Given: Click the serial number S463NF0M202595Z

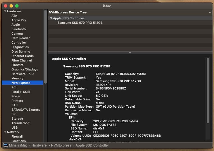Looking at the screenshot, I should pyautogui.click(x=111, y=88).
